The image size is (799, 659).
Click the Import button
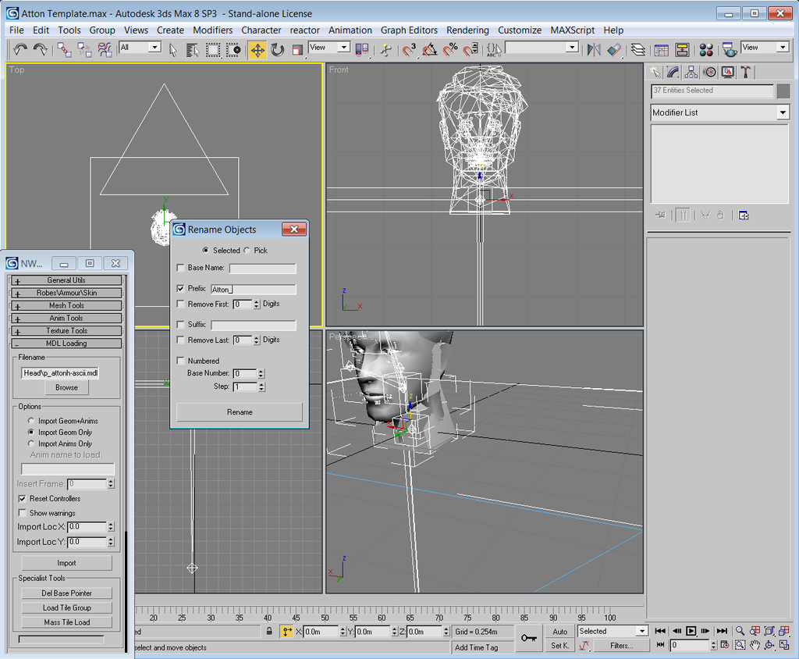(x=67, y=563)
